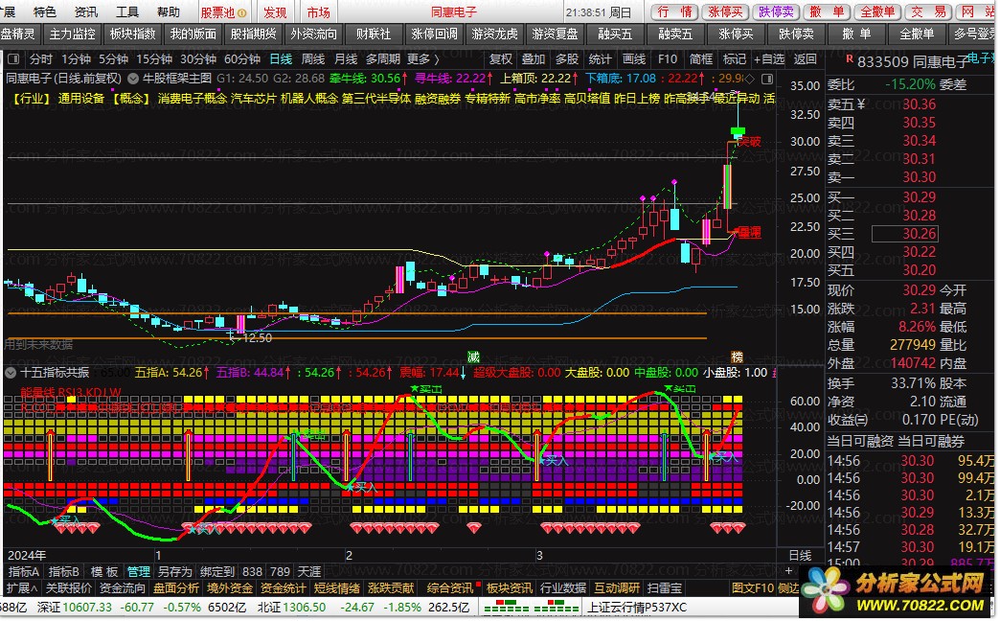Click the 另存为 save-as option

(174, 572)
